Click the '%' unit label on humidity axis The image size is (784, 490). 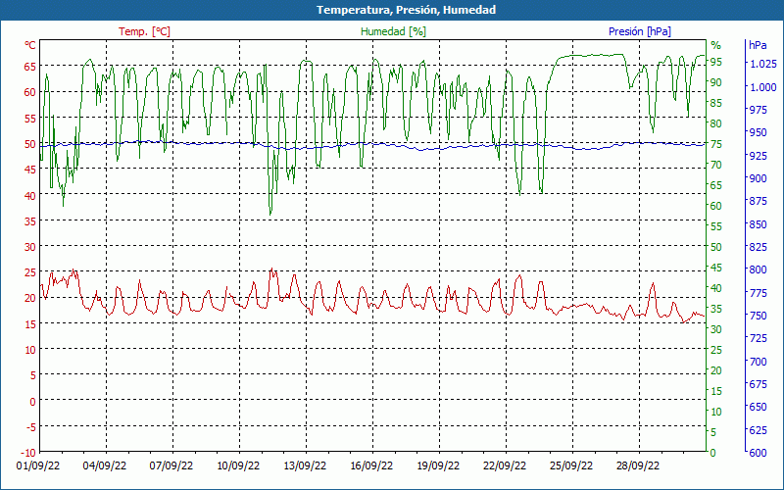pyautogui.click(x=716, y=45)
